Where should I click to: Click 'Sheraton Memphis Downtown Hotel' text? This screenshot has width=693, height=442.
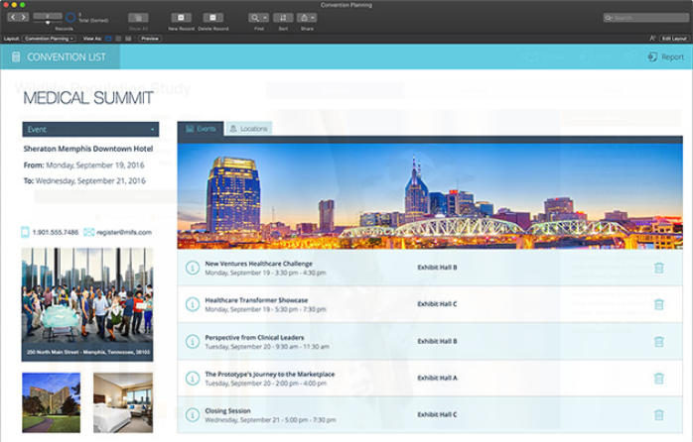pyautogui.click(x=88, y=149)
